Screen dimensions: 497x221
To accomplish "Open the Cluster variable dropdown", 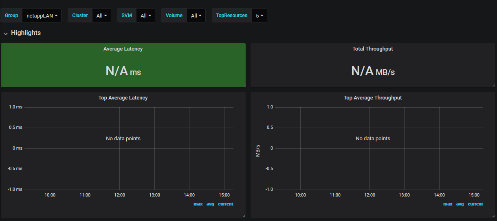I will click(101, 15).
